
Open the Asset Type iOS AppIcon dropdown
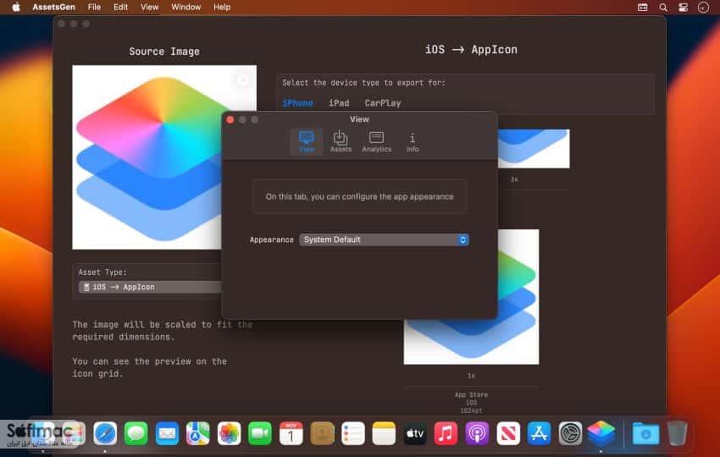[x=150, y=287]
